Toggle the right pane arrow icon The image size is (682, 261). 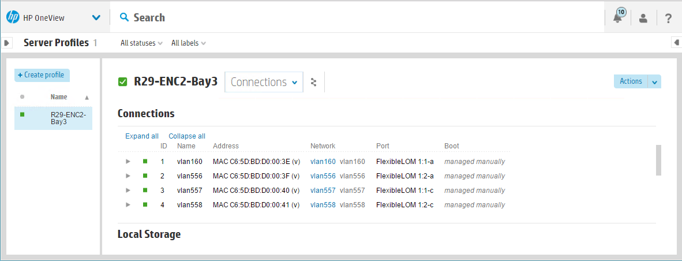(676, 43)
